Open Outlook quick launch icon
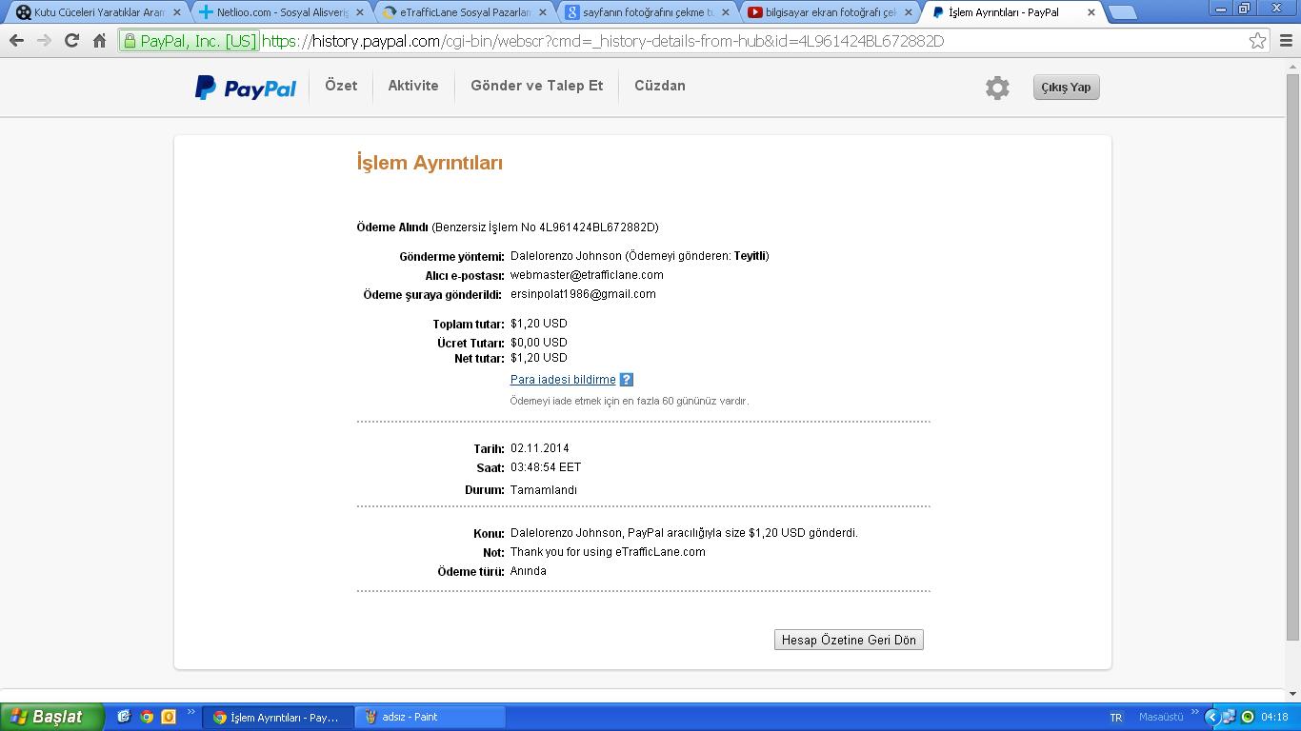Viewport: 1301px width, 731px height. [169, 717]
